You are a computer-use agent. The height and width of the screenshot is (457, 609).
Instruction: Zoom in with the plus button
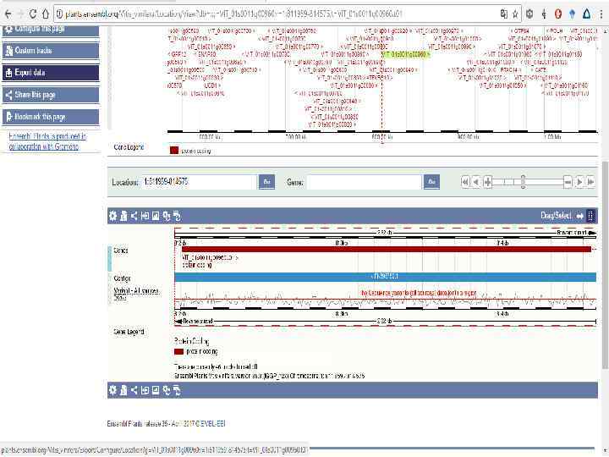pos(487,181)
